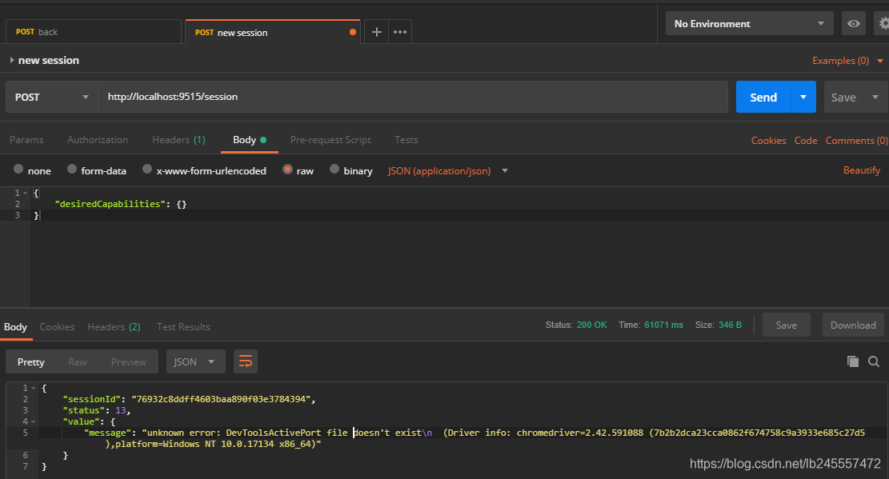The height and width of the screenshot is (479, 889).
Task: Open the Save request dropdown arrow
Action: coord(875,97)
